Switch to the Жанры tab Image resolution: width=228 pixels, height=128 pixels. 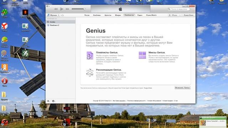click(118, 15)
